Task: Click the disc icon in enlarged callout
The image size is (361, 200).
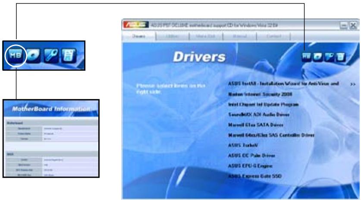Action: click(33, 56)
